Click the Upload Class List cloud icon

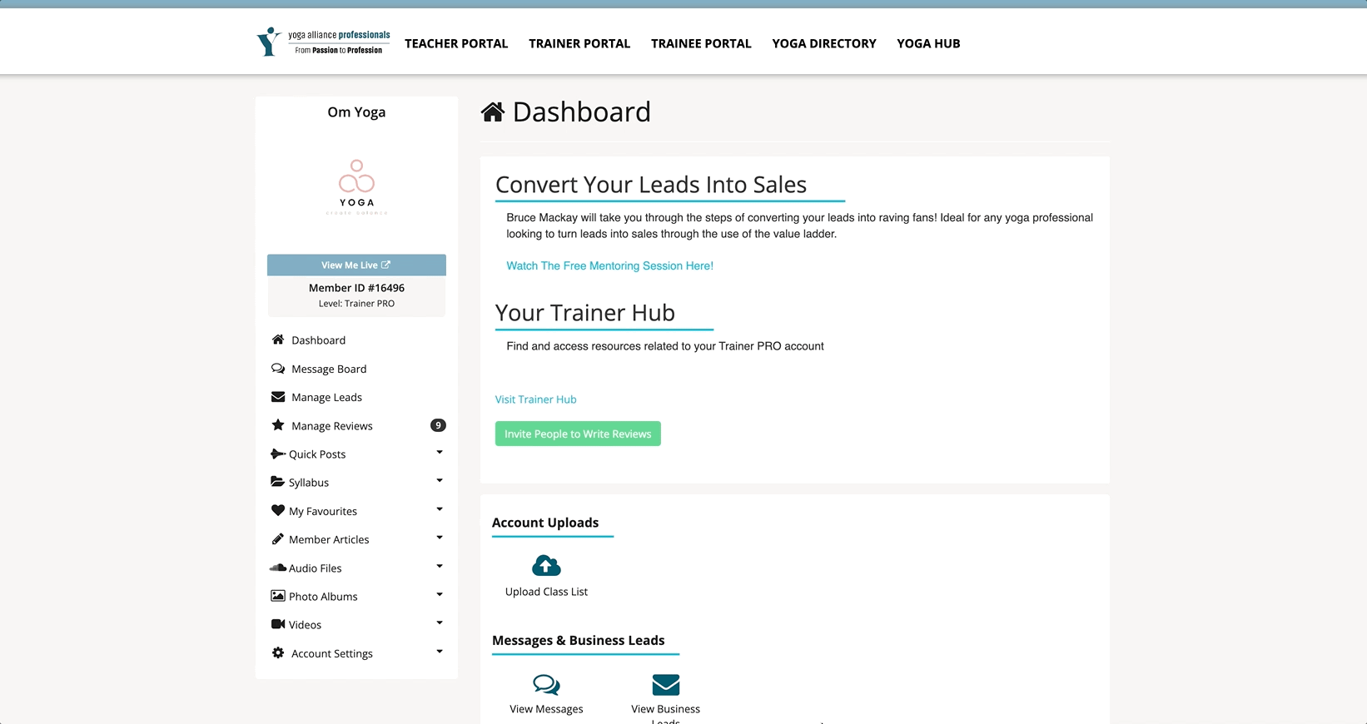(546, 567)
